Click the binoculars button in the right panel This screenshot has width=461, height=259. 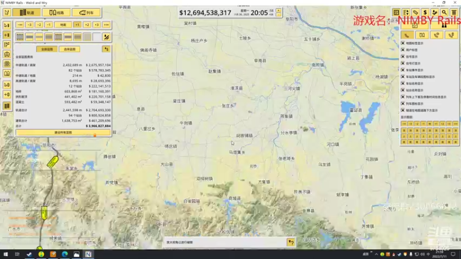pos(444,26)
